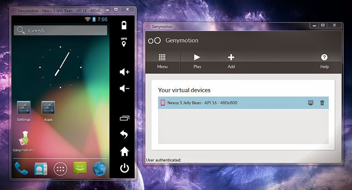This screenshot has height=190, width=352.
Task: Minimize the Genymotion main window
Action: (x=314, y=25)
